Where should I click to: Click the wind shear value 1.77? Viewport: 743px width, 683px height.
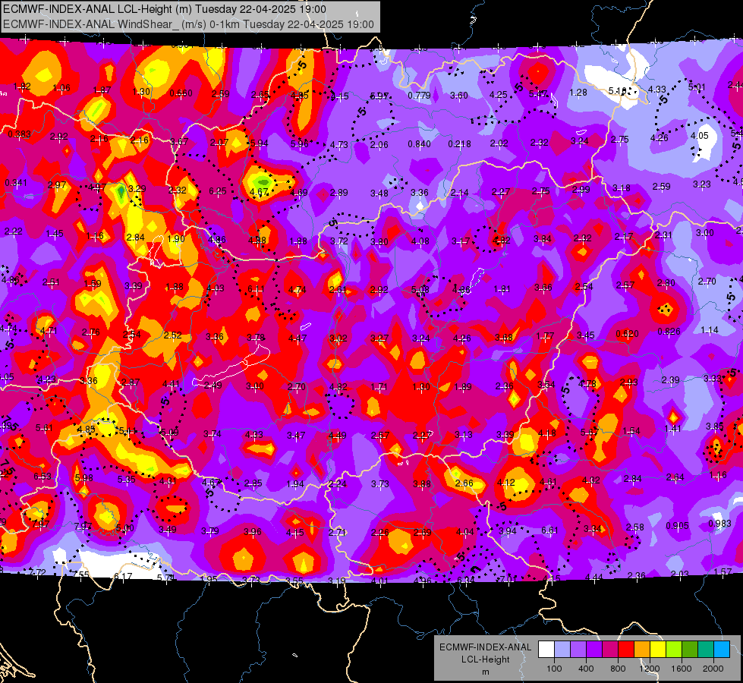click(546, 336)
